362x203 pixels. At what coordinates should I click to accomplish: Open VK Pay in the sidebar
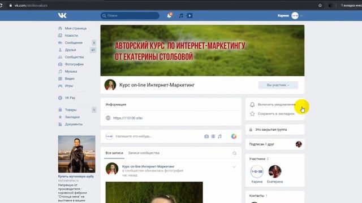click(70, 98)
